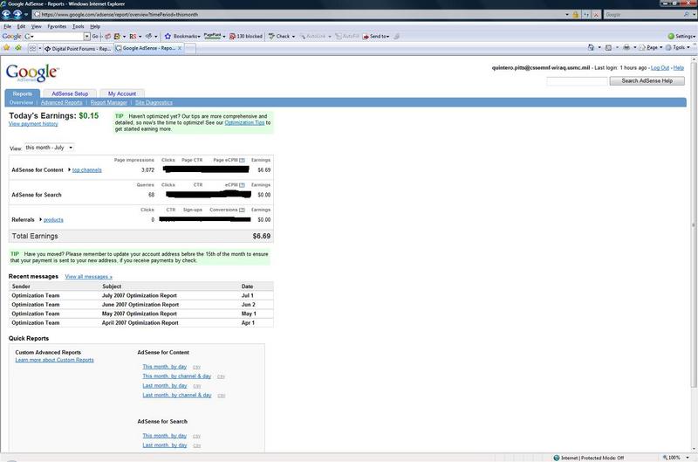This screenshot has height=462, width=698.
Task: Open the recent pages dropdown next to Forward
Action: click(26, 14)
